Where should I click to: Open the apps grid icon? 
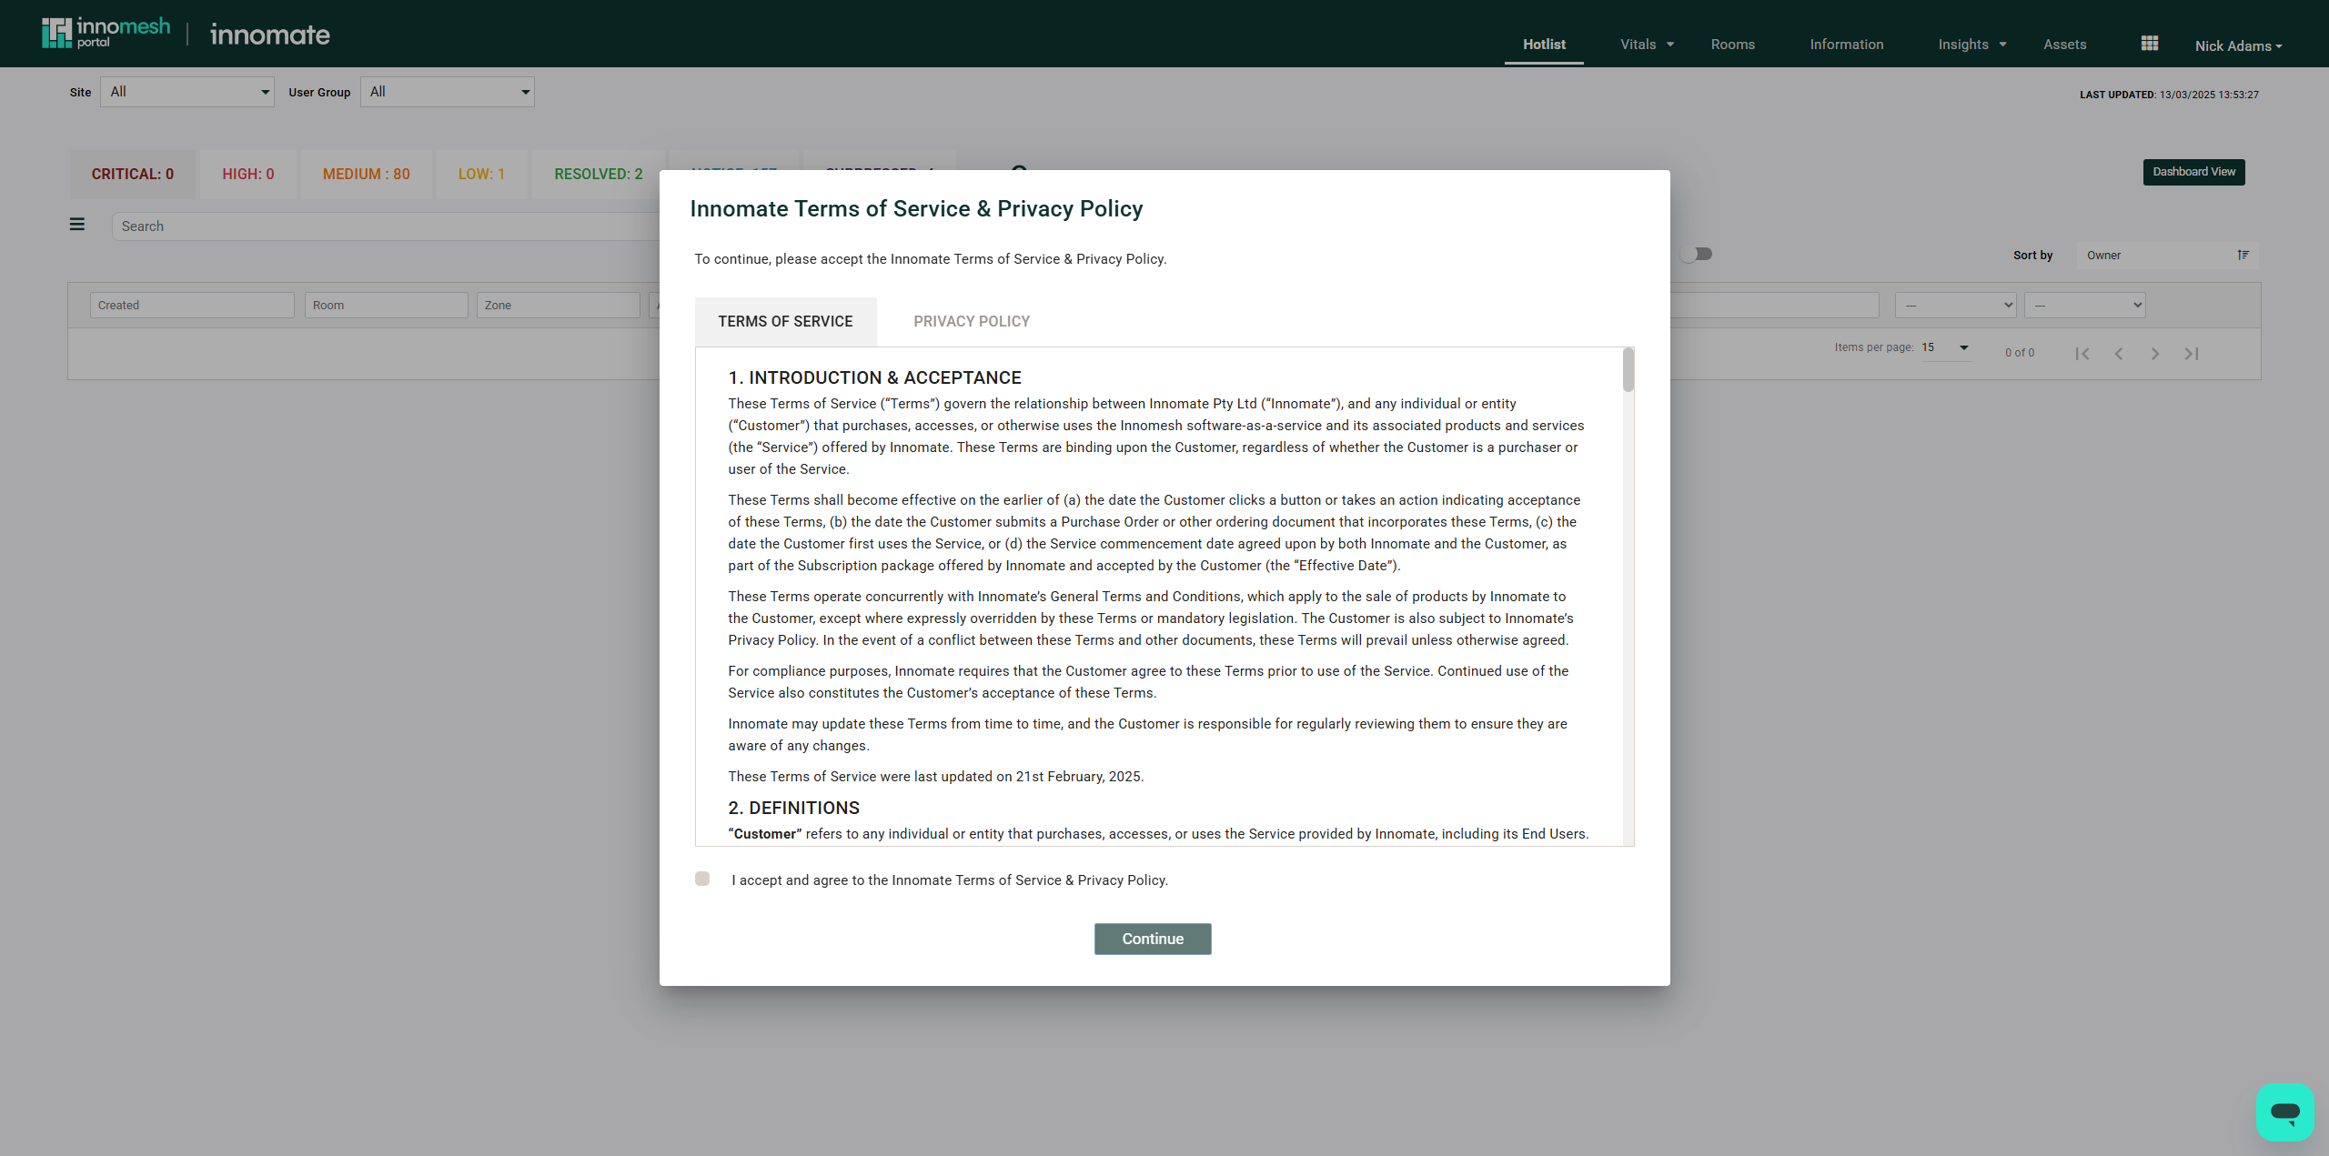(2150, 44)
